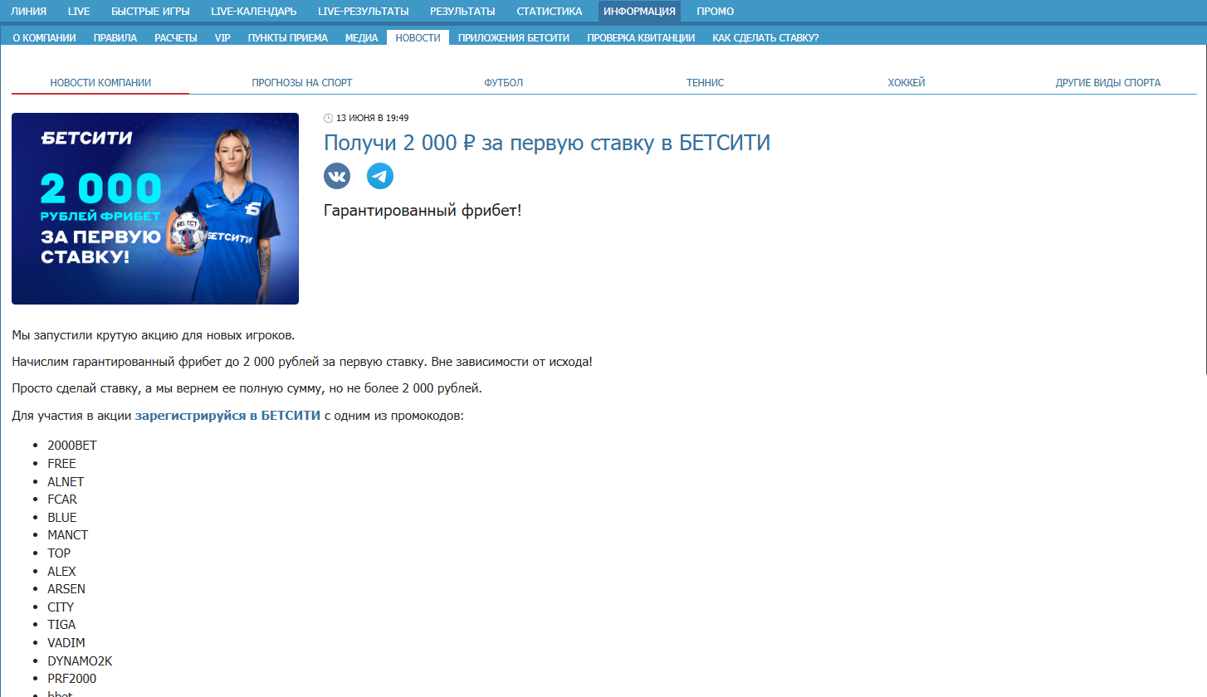Click the Гарантированный фрибет! subtitle
This screenshot has width=1207, height=697.
point(423,210)
